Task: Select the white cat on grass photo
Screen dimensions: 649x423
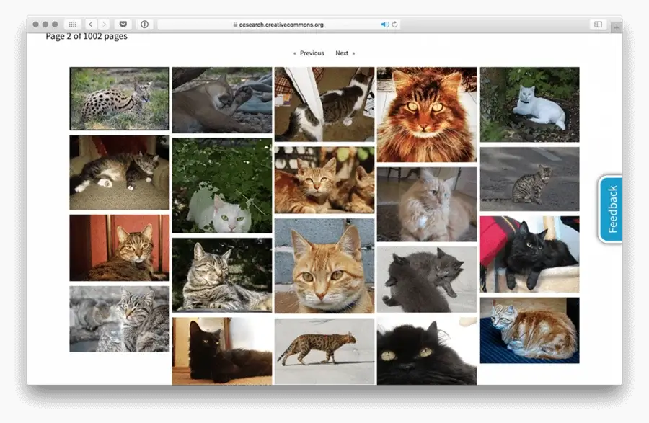Action: (x=529, y=104)
